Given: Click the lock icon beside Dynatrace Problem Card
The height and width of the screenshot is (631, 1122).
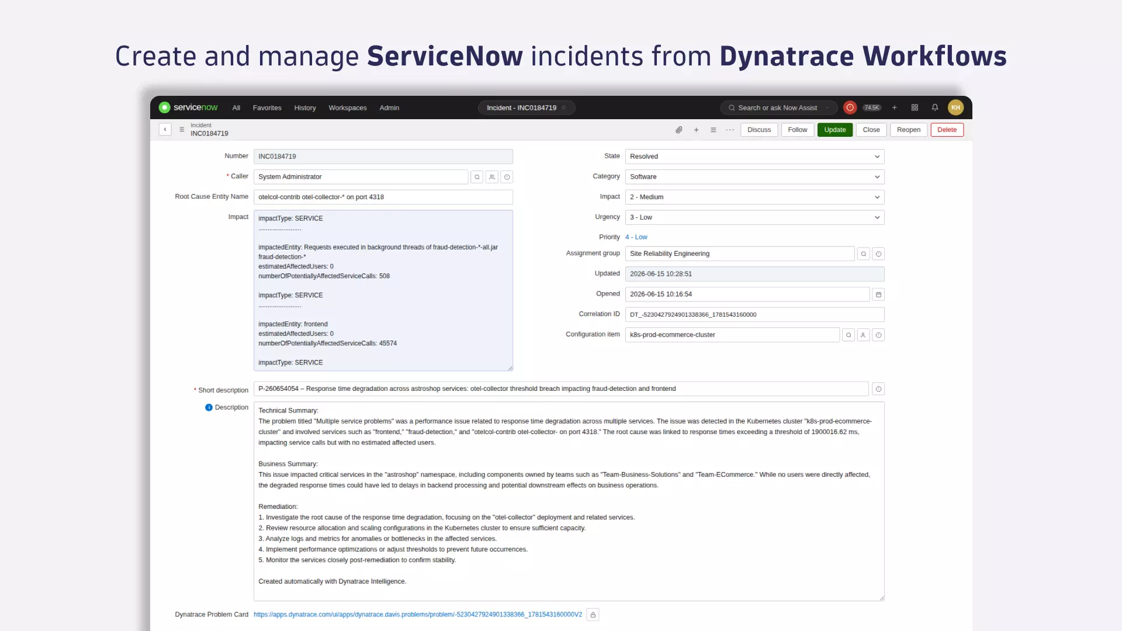Looking at the screenshot, I should coord(593,615).
